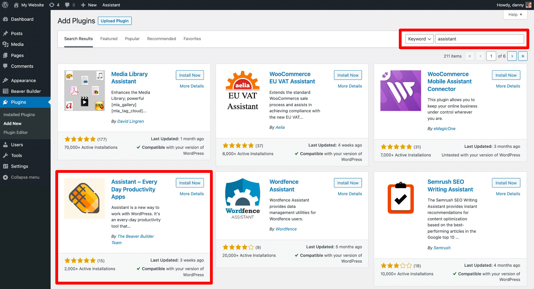Image resolution: width=534 pixels, height=289 pixels.
Task: Install the Semrush SEO Writing Assistant
Action: (506, 183)
